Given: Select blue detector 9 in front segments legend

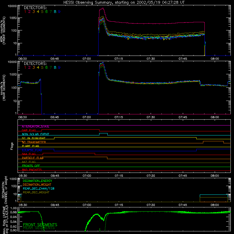Looking at the screenshot, I should click(x=59, y=11).
